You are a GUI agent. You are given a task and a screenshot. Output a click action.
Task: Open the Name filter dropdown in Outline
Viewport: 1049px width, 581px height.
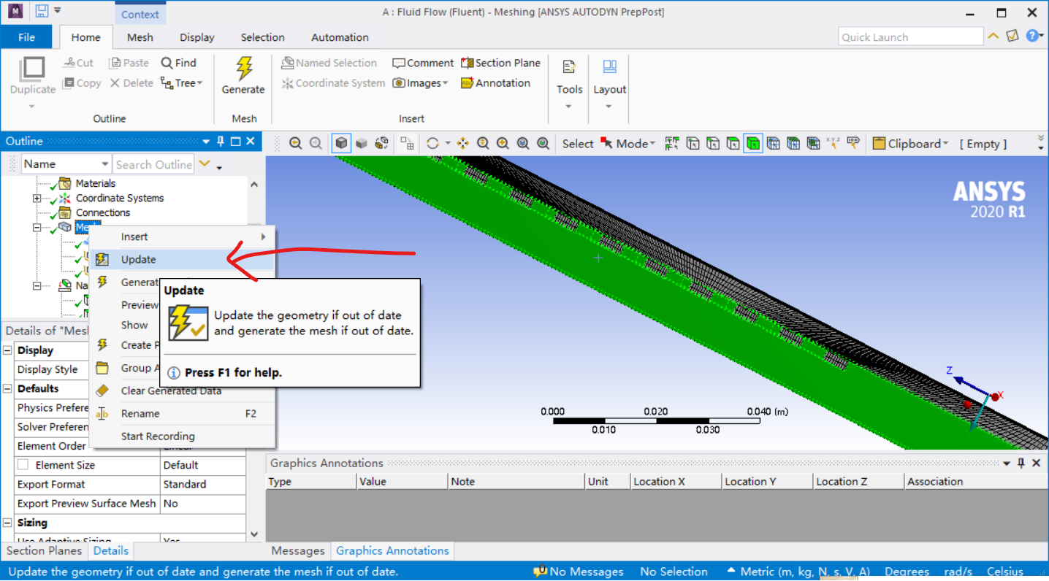[105, 164]
